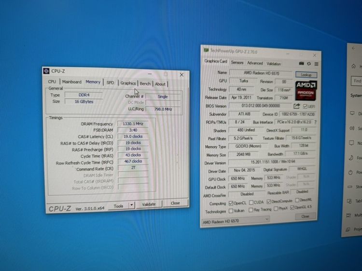Open Notifications icon in Settings sidebar
The height and width of the screenshot is (271, 362).
(351, 143)
